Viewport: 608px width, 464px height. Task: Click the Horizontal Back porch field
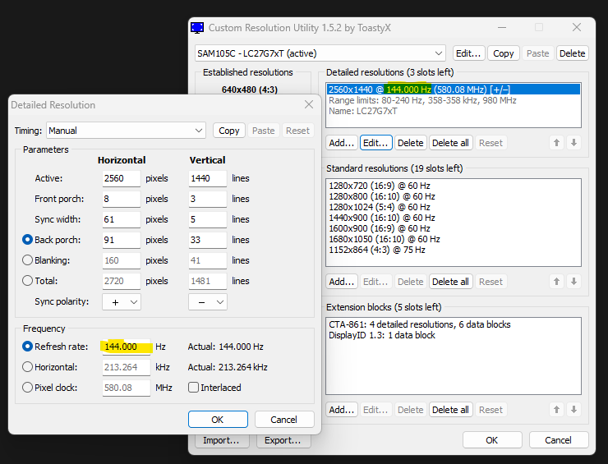coord(122,240)
